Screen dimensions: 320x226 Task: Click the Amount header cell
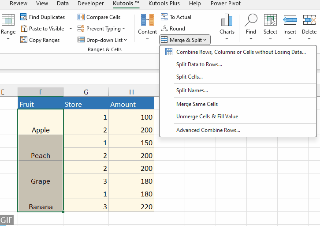point(131,103)
